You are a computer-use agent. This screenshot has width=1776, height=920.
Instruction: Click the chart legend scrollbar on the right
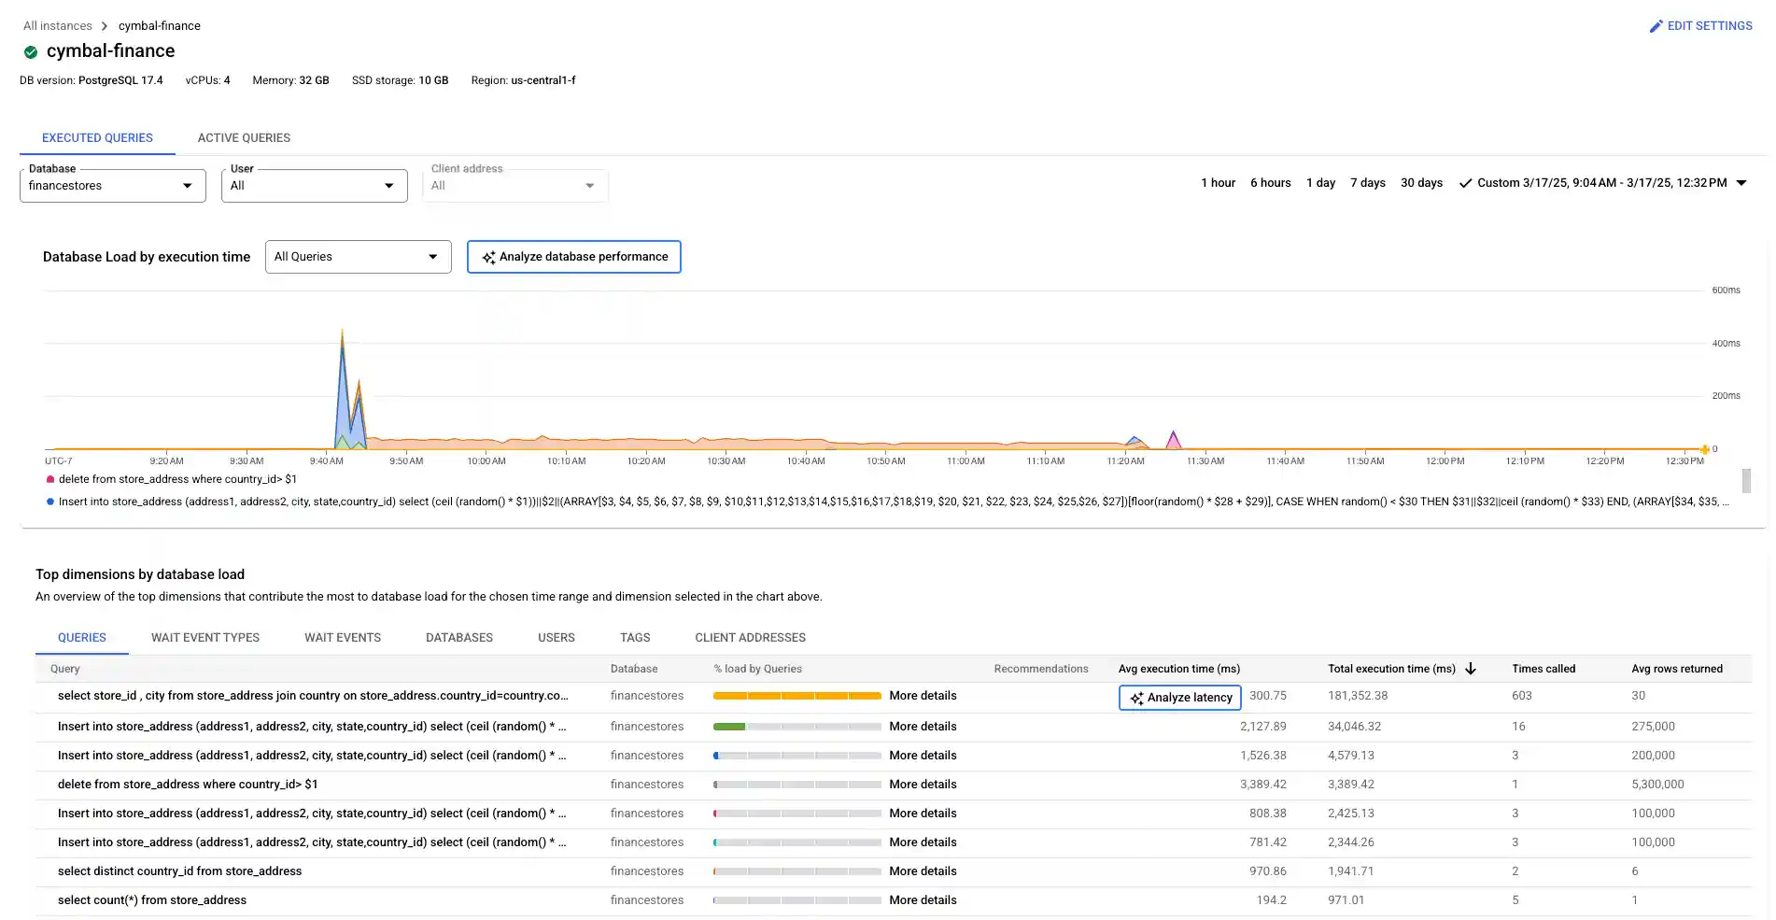pyautogui.click(x=1747, y=480)
